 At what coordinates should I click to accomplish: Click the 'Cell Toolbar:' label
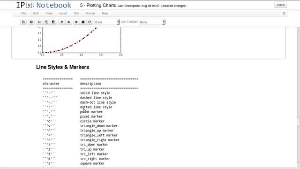coord(129,22)
